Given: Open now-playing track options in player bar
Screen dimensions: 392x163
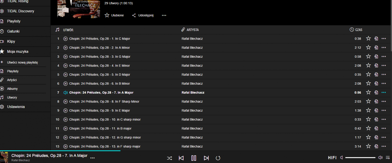Looking at the screenshot, I should 92,158.
